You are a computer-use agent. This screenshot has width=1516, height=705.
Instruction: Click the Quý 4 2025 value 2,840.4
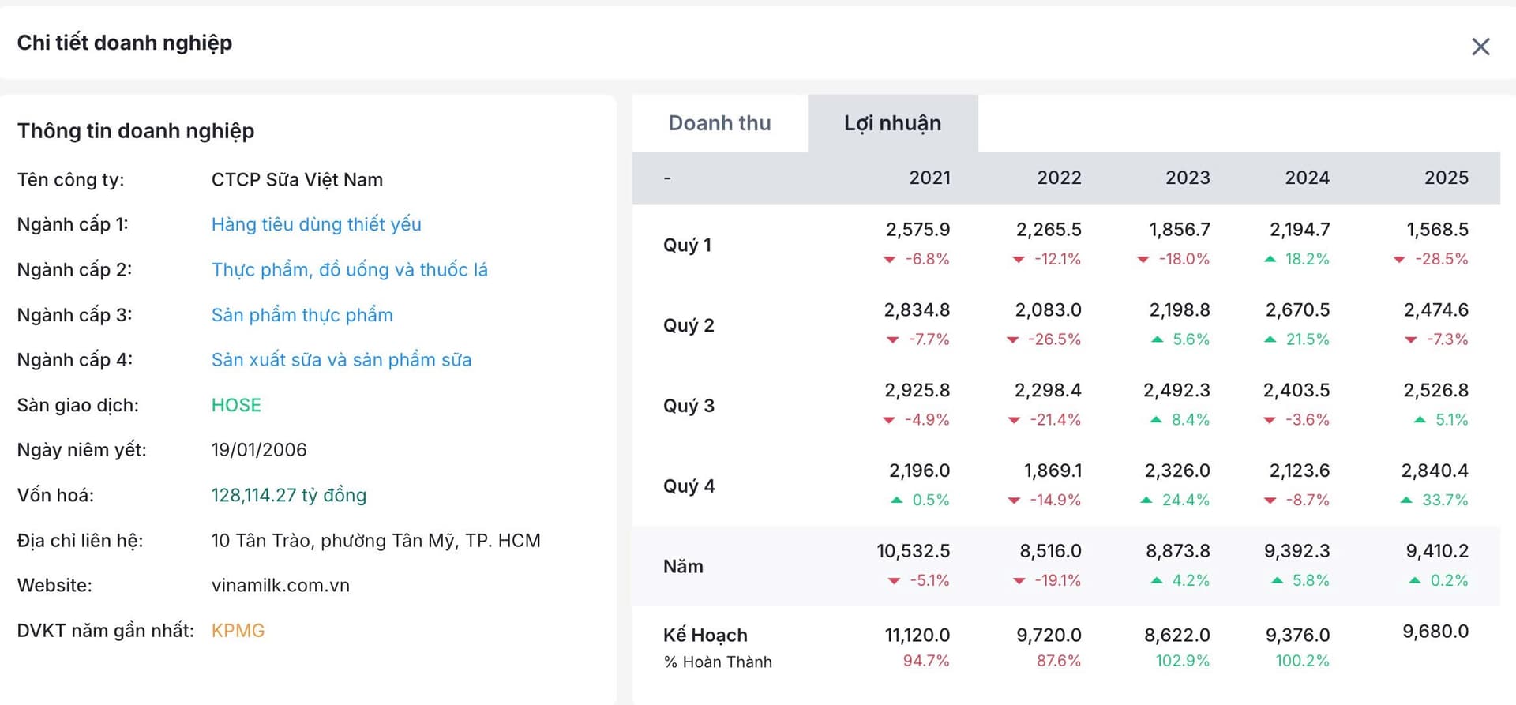pos(1434,471)
